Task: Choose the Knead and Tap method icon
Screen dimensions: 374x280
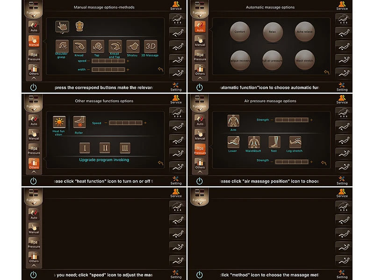Action: click(x=115, y=46)
